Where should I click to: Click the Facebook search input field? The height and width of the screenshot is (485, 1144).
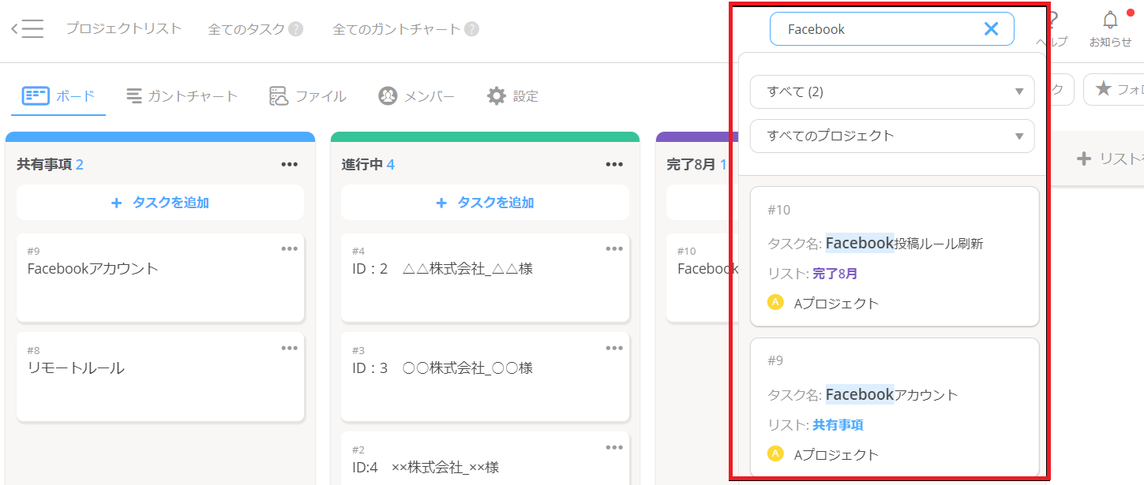pos(876,29)
